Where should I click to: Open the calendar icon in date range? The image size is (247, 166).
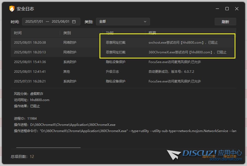[74, 22]
